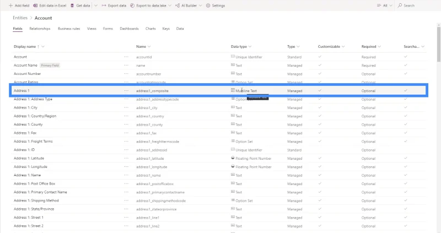The width and height of the screenshot is (441, 233).
Task: Click the AI Builder icon
Action: [178, 6]
